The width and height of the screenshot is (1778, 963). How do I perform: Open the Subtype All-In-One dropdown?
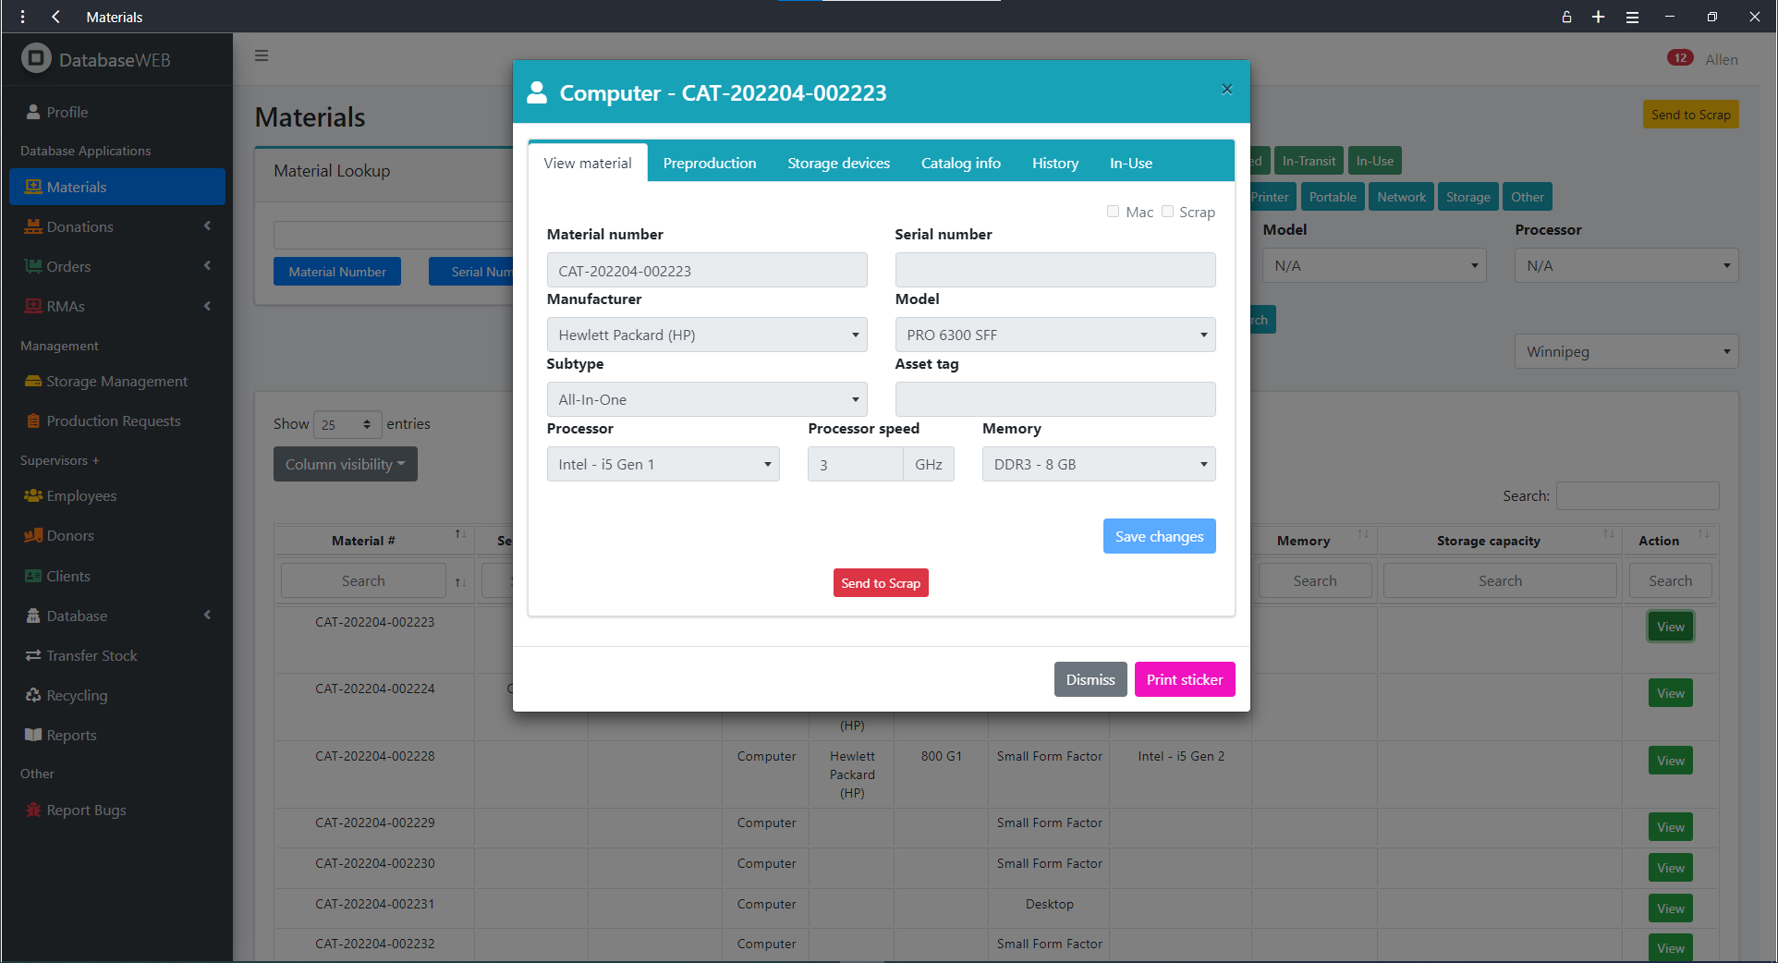click(x=707, y=399)
